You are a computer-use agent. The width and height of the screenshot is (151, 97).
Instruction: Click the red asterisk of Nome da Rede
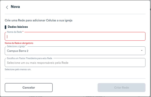(x=23, y=32)
